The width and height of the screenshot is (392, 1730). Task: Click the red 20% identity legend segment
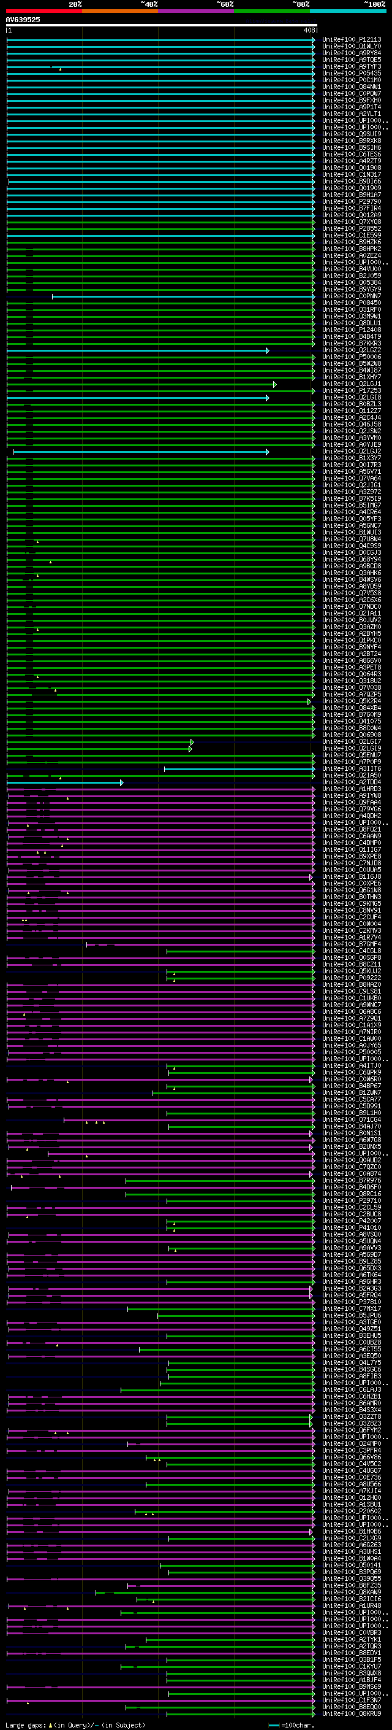tap(43, 11)
